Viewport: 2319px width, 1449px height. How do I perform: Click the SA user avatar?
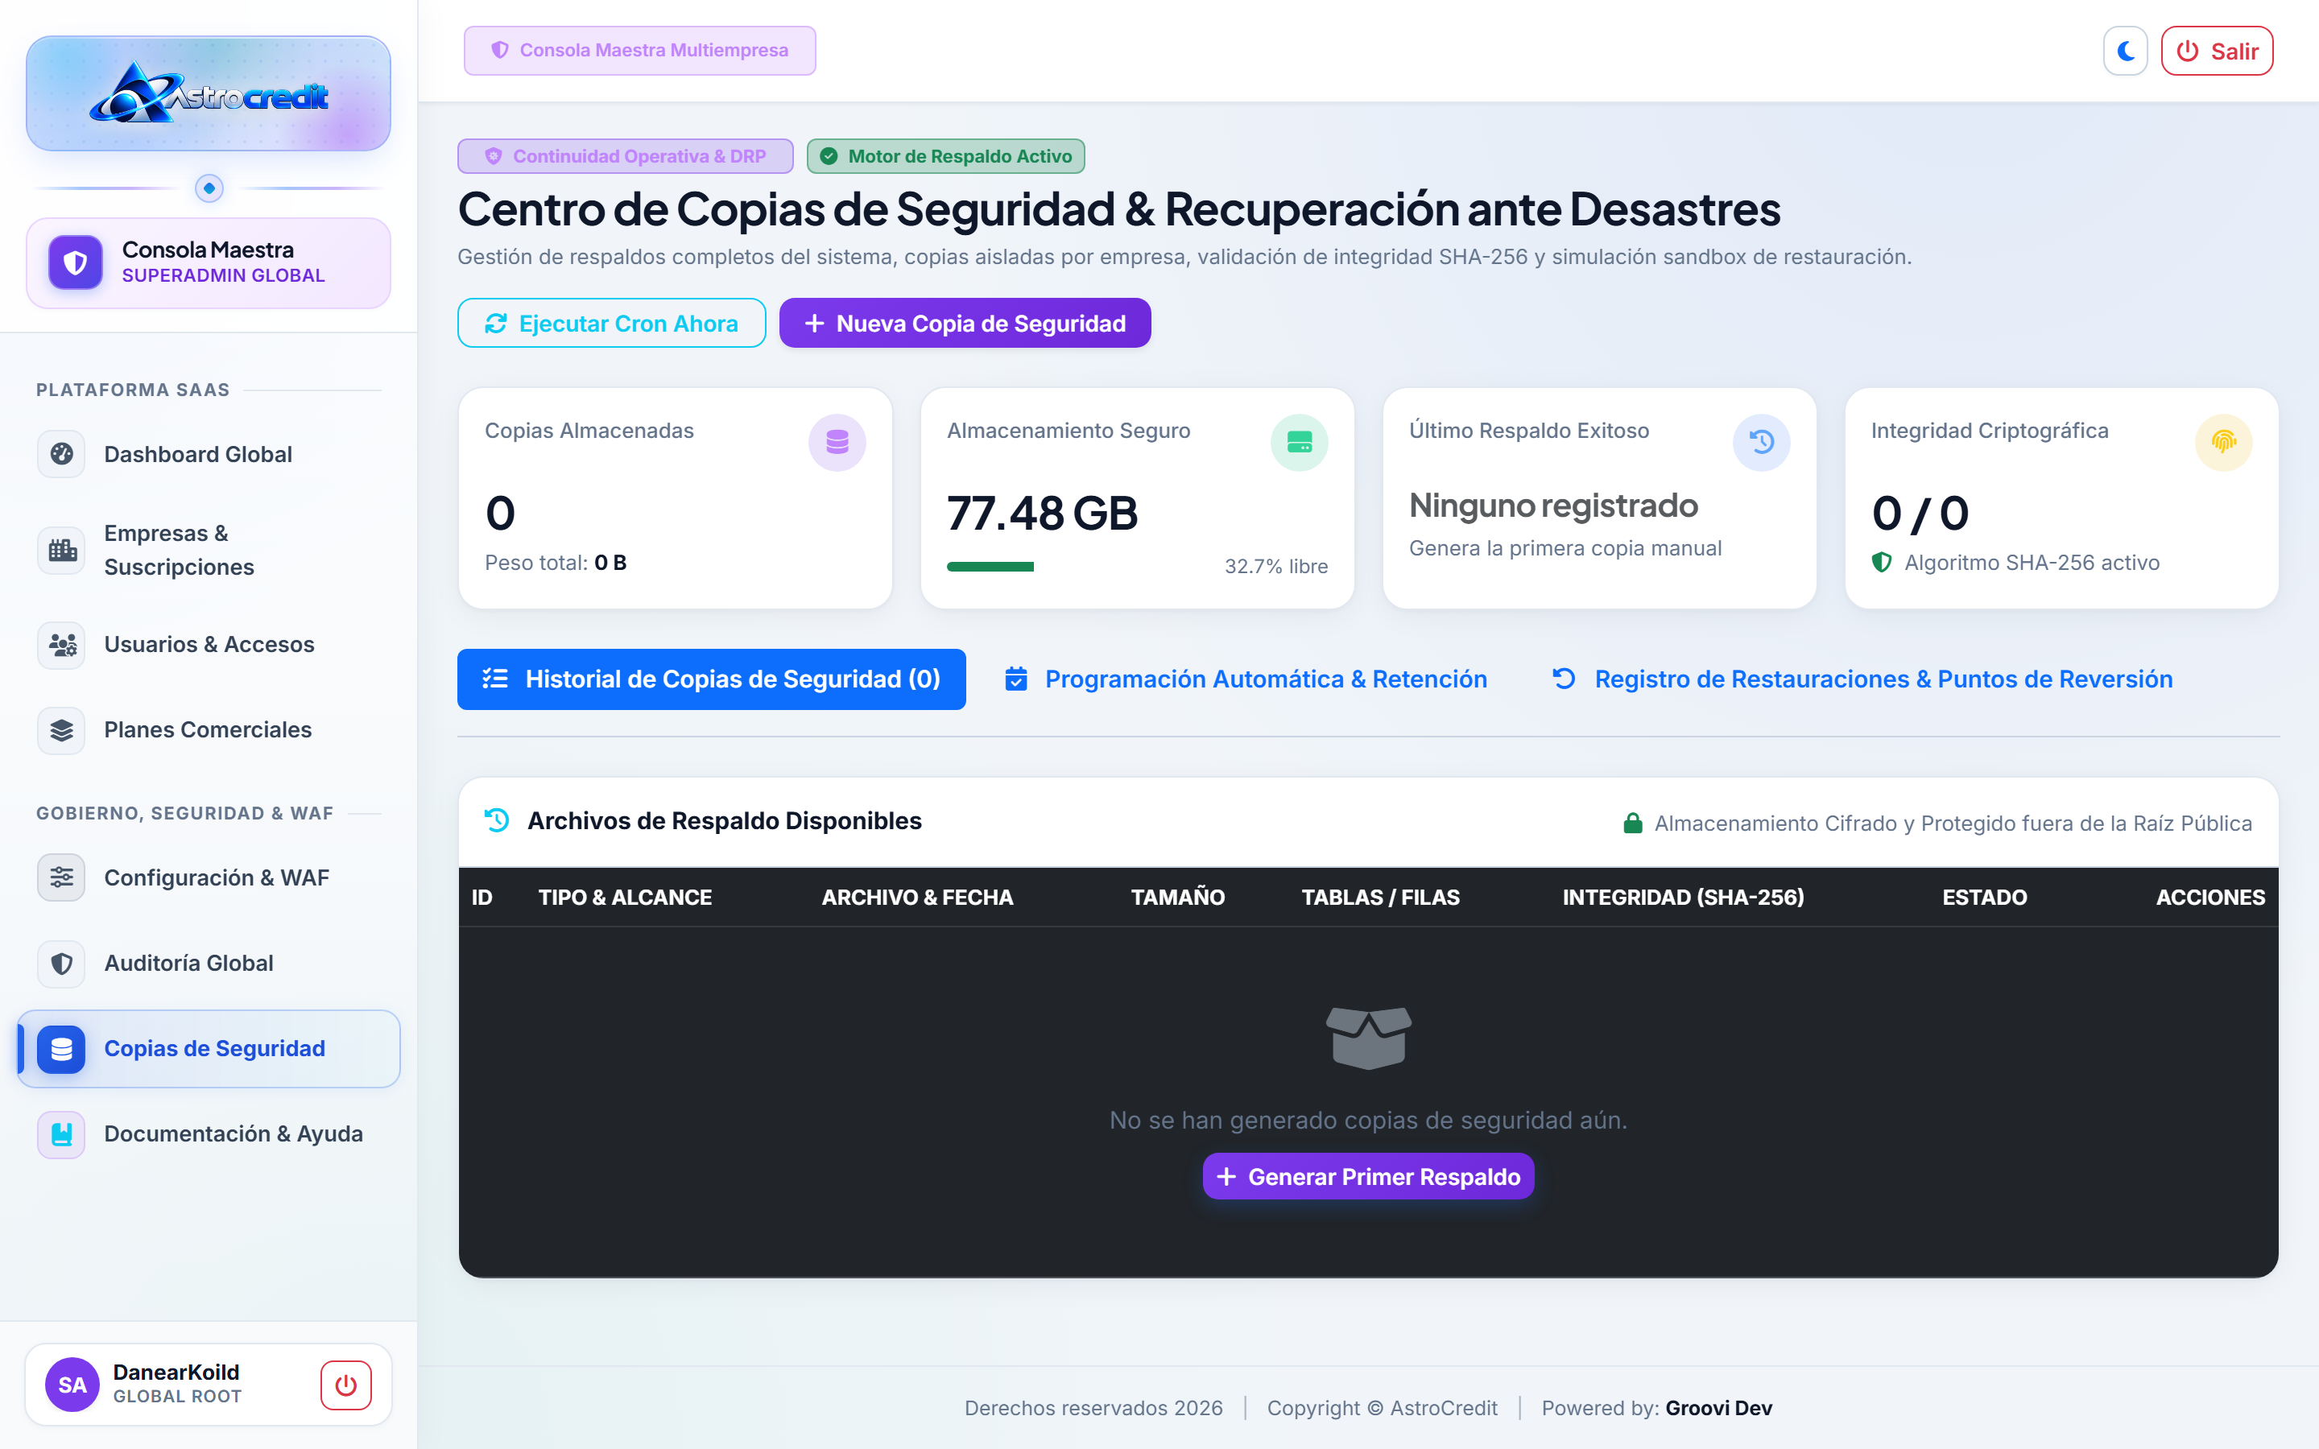[x=72, y=1385]
